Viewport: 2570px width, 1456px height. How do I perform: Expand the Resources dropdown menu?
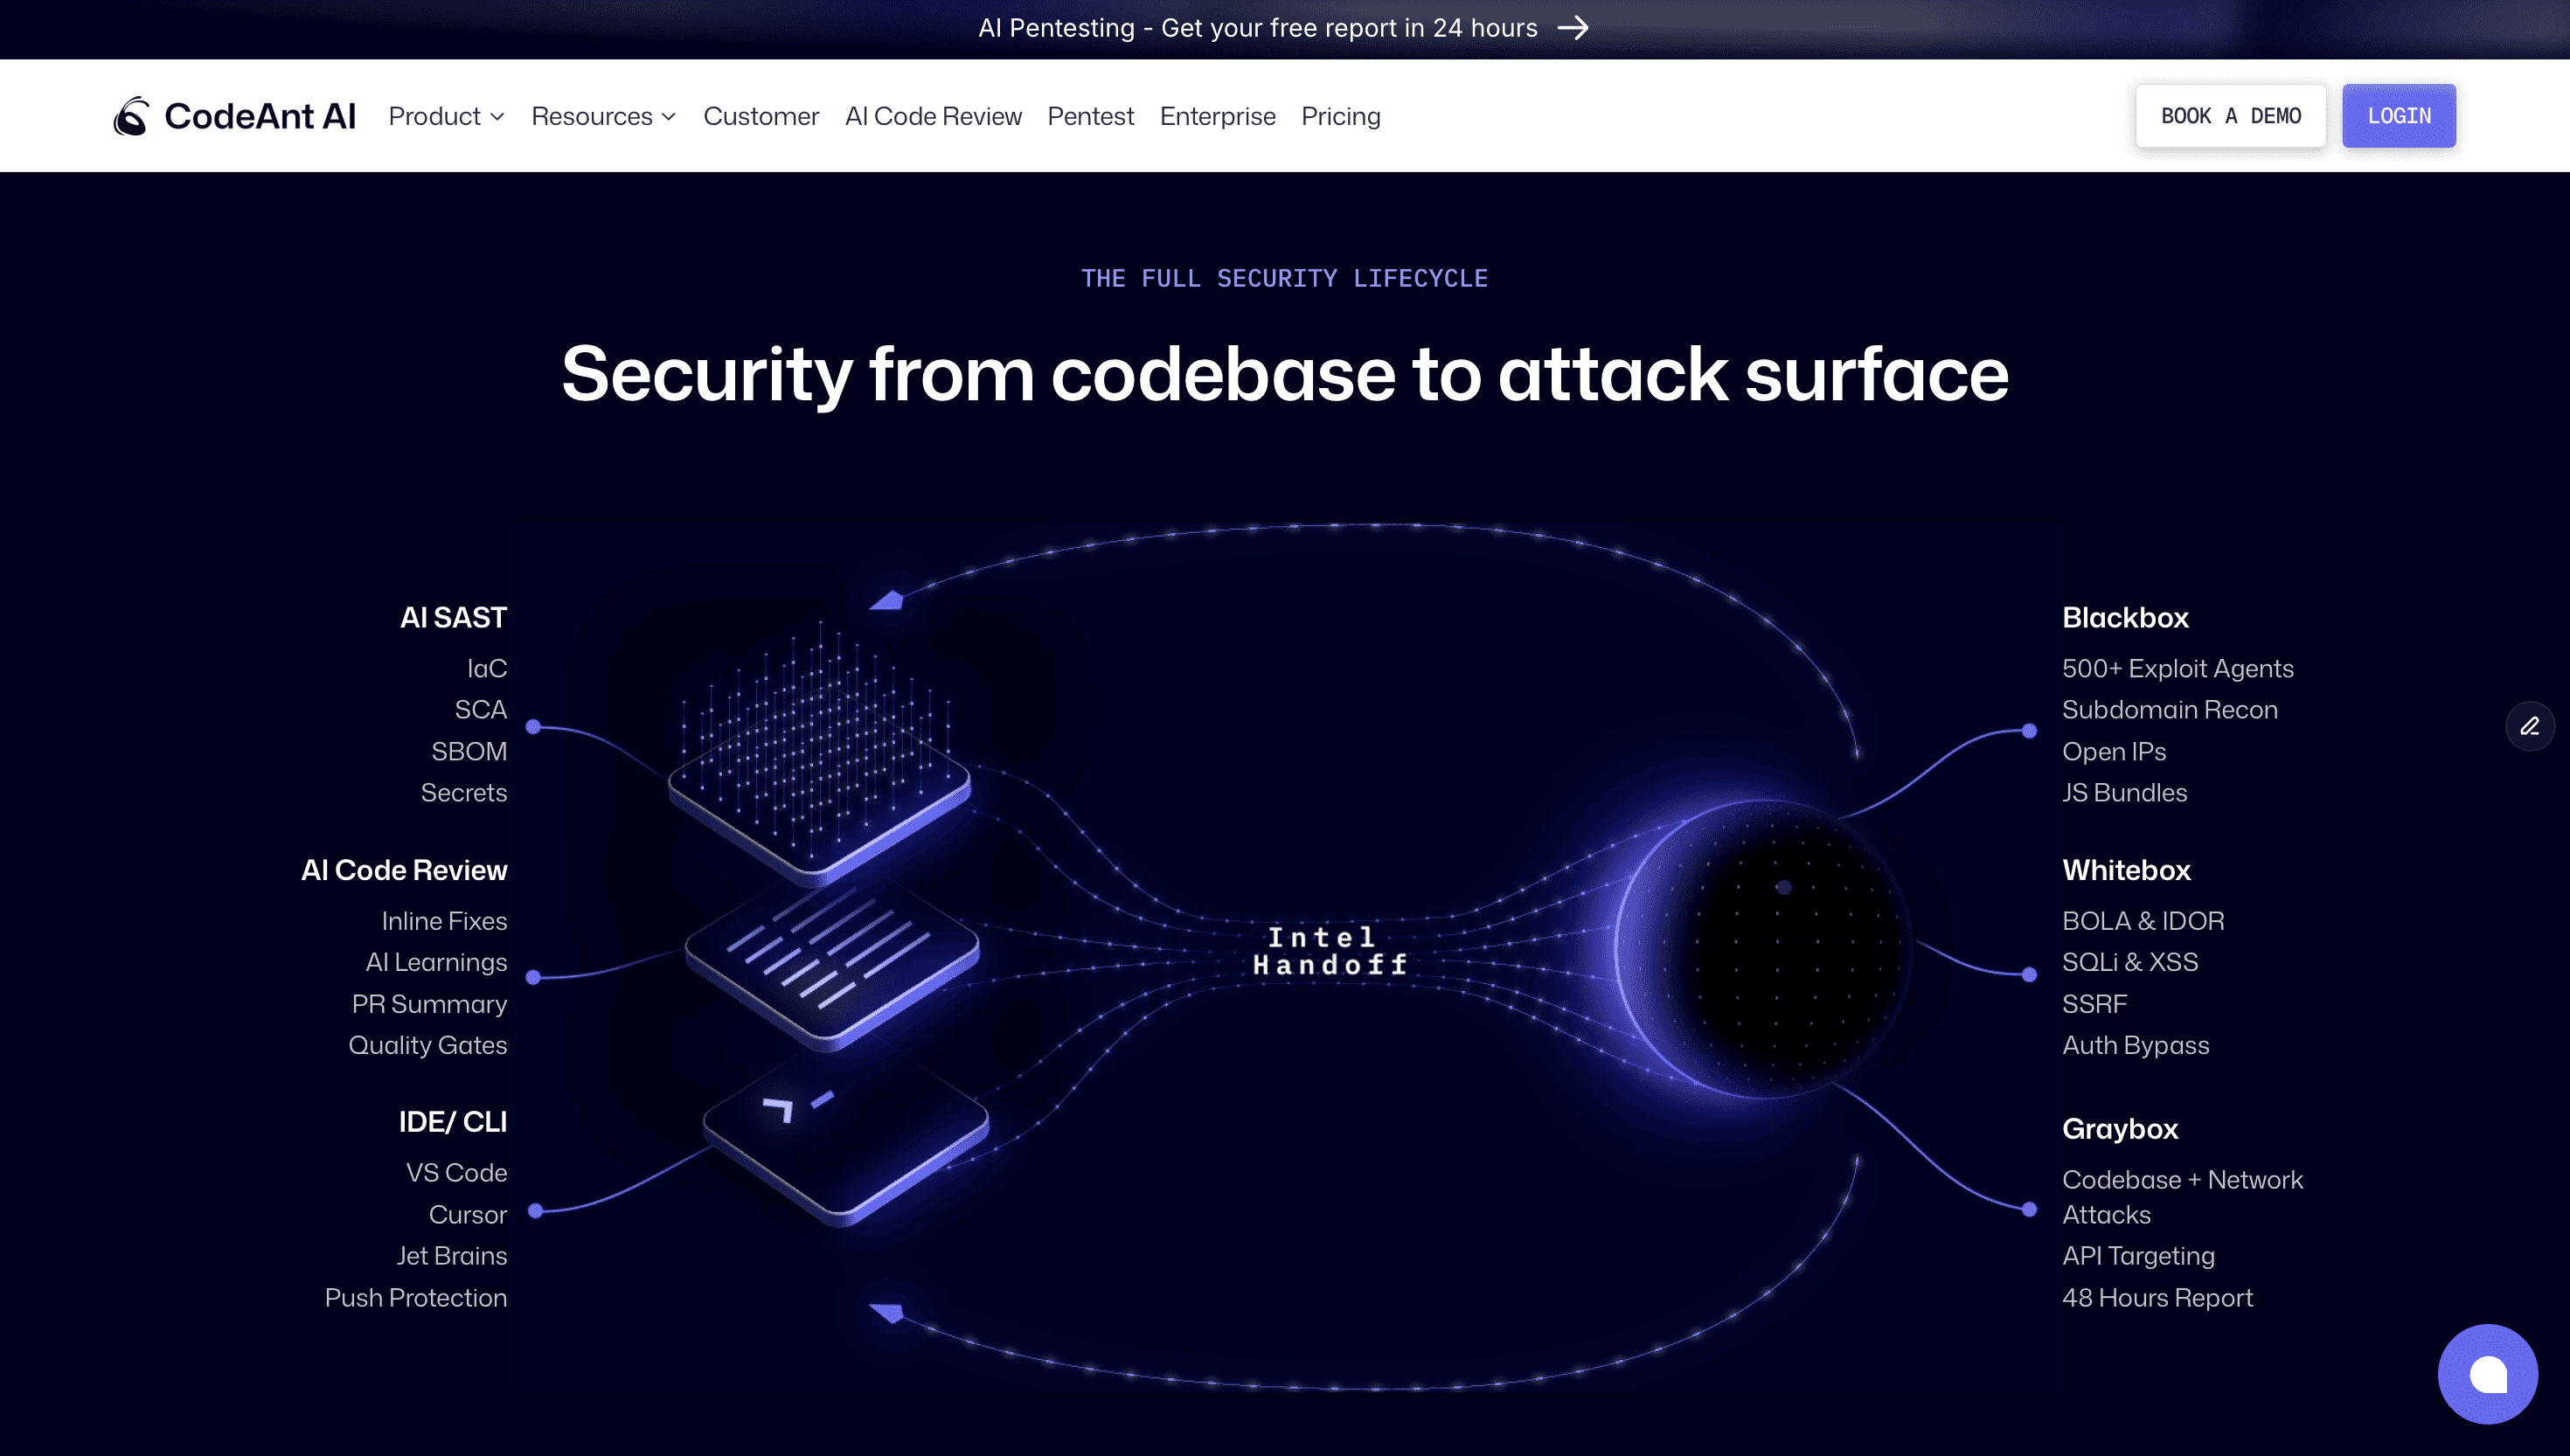click(604, 116)
